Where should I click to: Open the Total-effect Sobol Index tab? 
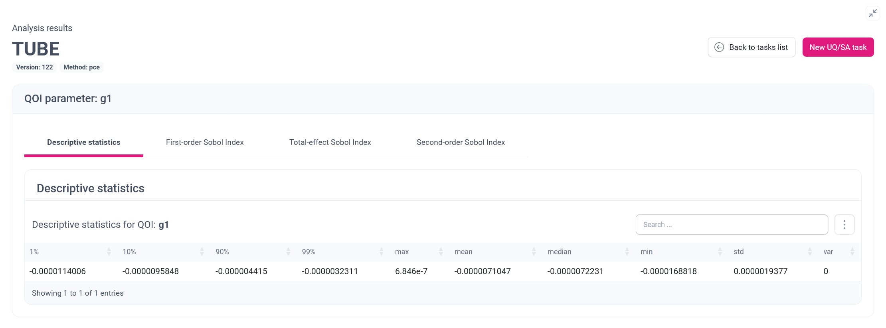pos(330,142)
